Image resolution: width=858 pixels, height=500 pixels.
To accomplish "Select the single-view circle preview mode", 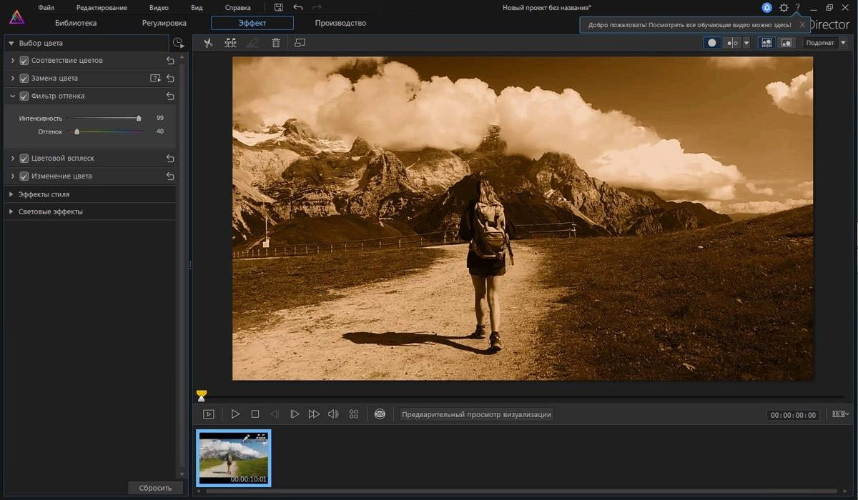I will [712, 43].
